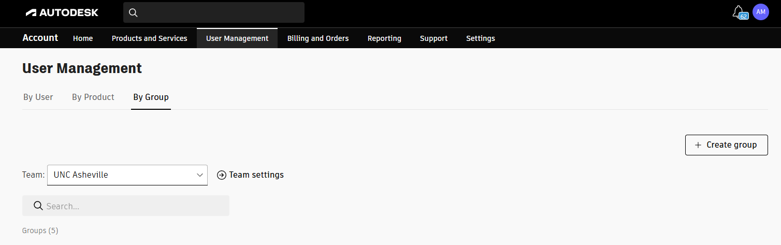
Task: Click the magnifier icon in top search bar
Action: coord(133,12)
